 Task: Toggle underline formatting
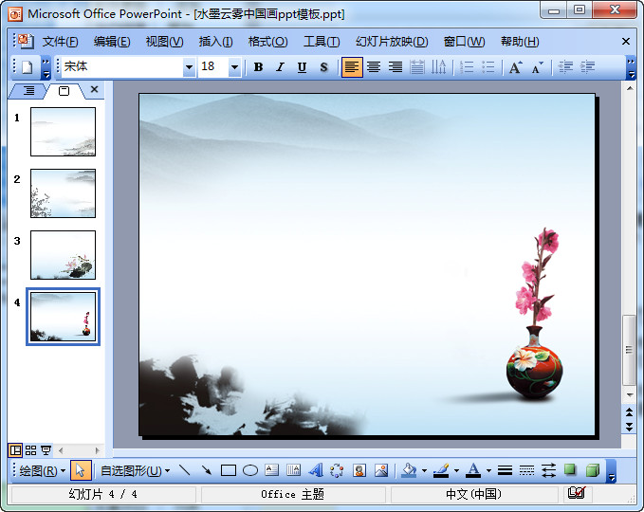tap(302, 67)
